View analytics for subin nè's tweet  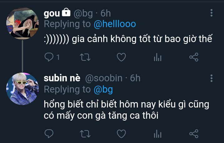point(158,134)
